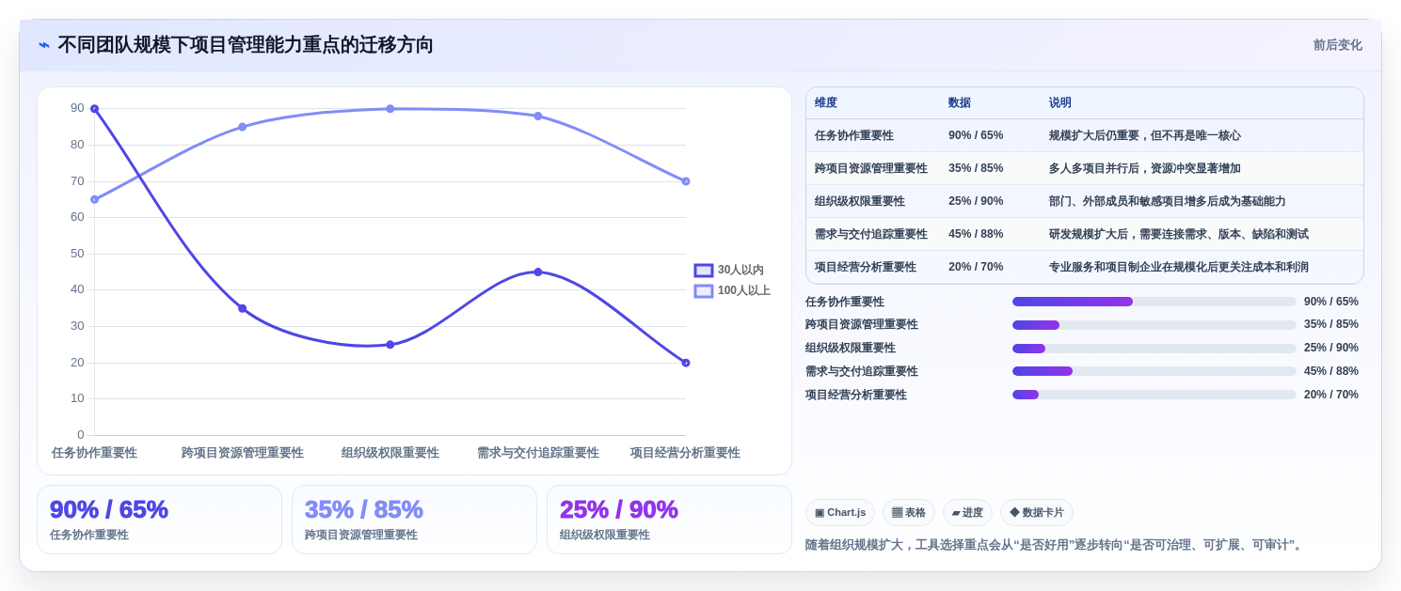This screenshot has width=1401, height=591.
Task: Click table value 45% / 88%
Action: tap(976, 234)
